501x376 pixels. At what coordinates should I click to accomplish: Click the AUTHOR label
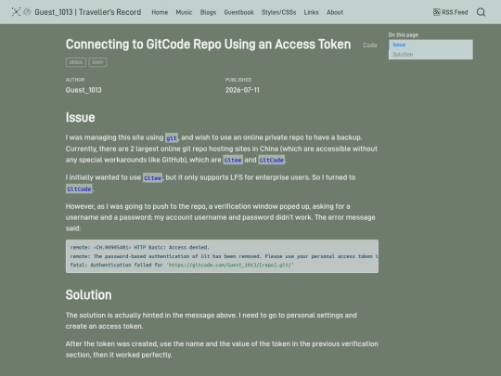pos(75,80)
